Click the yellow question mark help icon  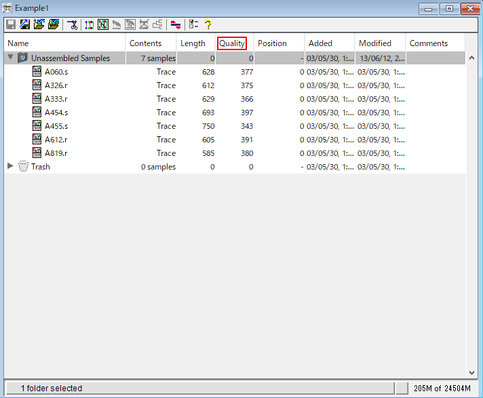point(208,24)
